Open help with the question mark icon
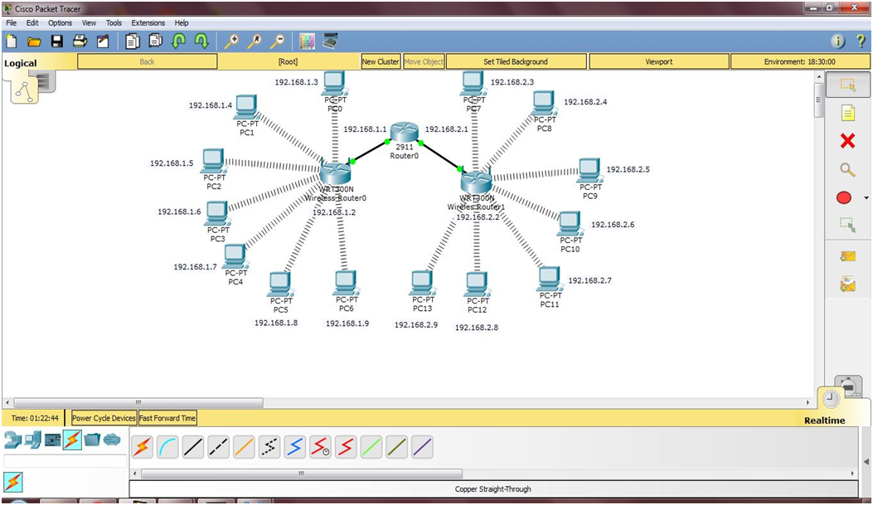This screenshot has height=505, width=873. (x=861, y=41)
